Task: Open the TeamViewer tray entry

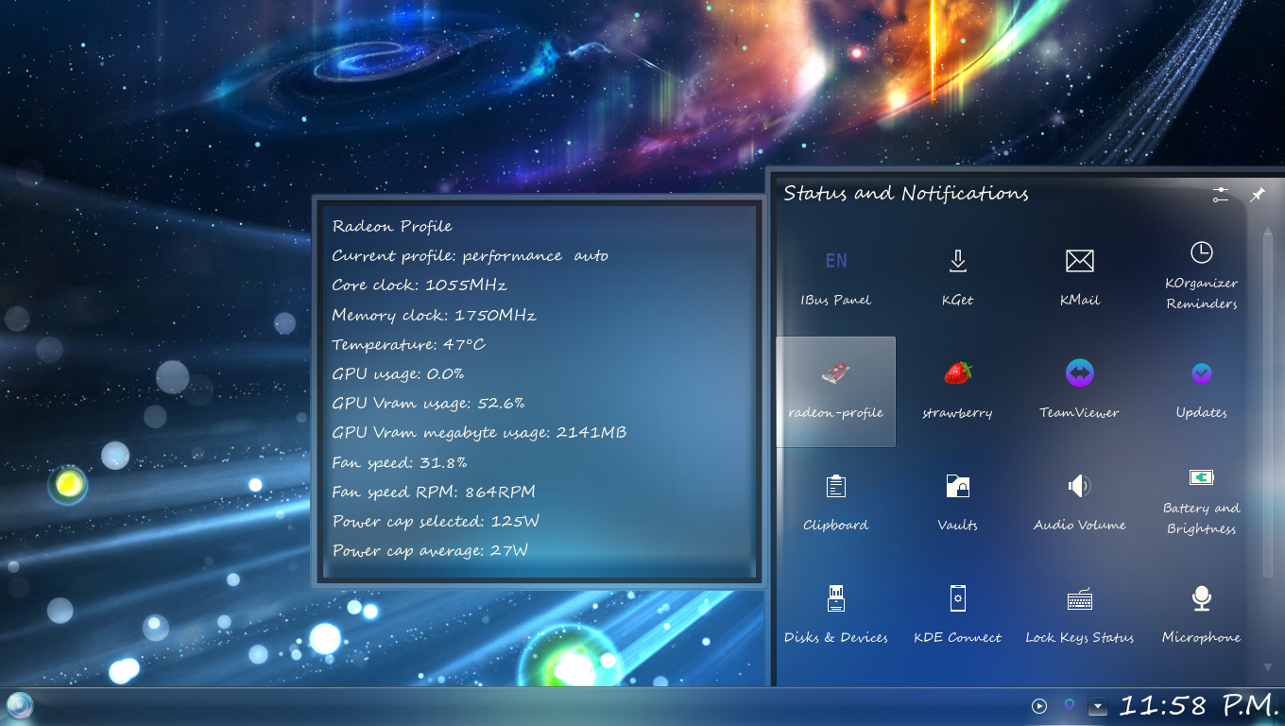Action: (x=1079, y=391)
